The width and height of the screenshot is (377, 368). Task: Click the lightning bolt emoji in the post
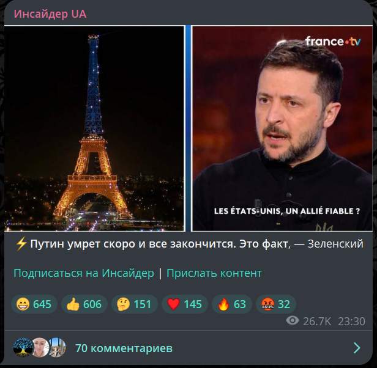click(x=21, y=244)
